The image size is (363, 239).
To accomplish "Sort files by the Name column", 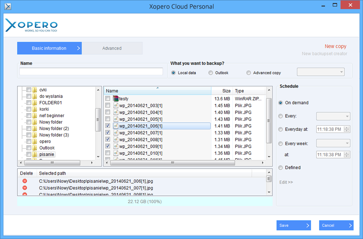I will tap(157, 91).
